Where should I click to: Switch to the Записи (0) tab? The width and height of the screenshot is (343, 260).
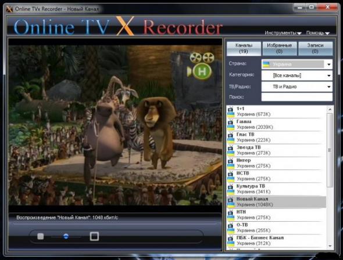(x=315, y=48)
